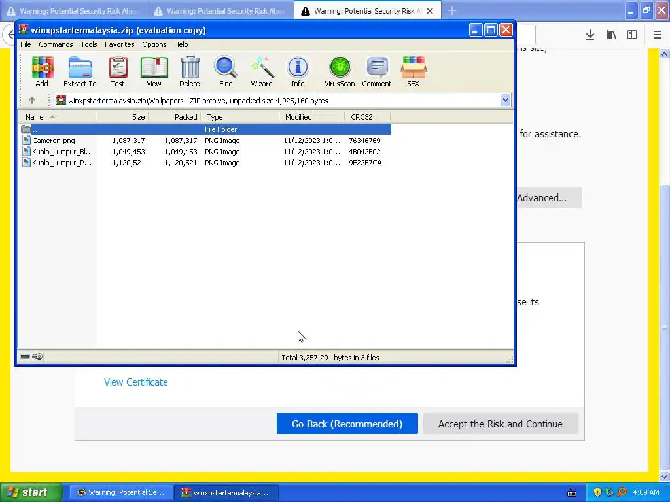The image size is (670, 502).
Task: Open the Comment tool
Action: [x=376, y=71]
